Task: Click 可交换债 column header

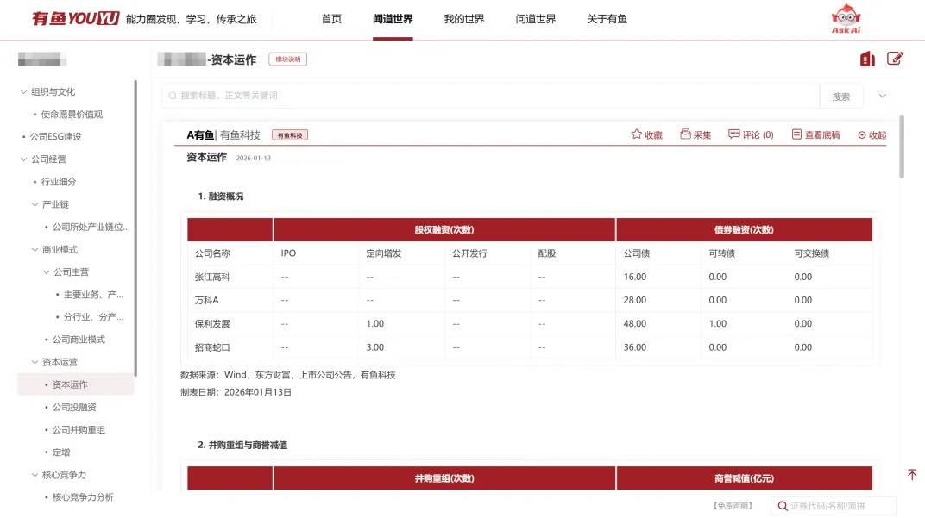Action: coord(812,253)
